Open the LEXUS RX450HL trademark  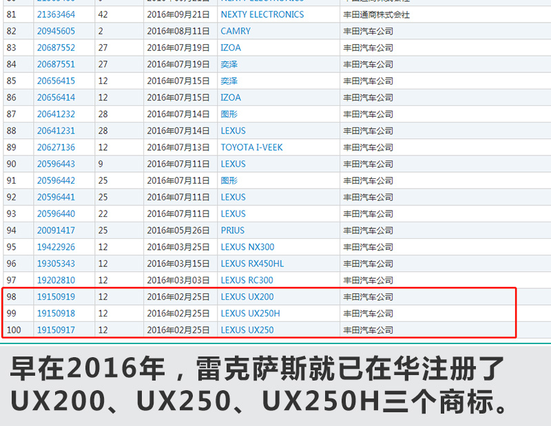(x=252, y=264)
